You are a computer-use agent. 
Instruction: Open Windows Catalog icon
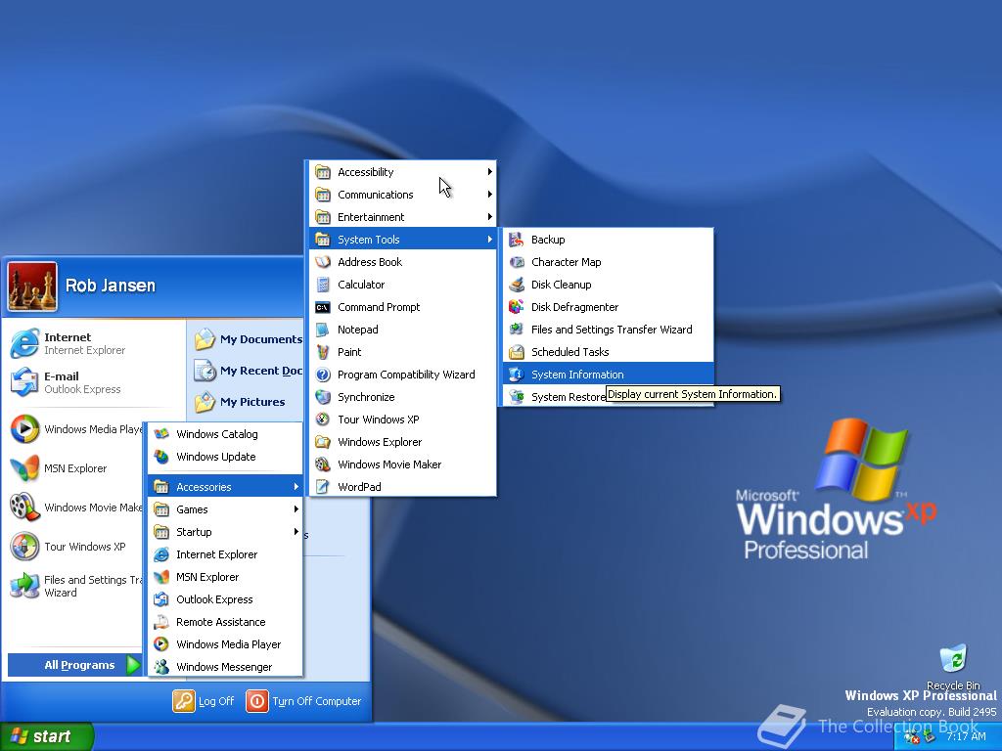(161, 433)
